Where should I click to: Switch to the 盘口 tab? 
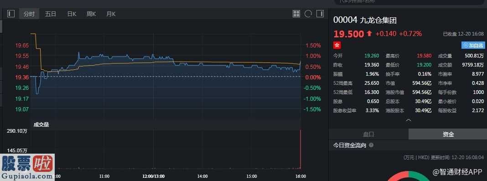click(368, 134)
